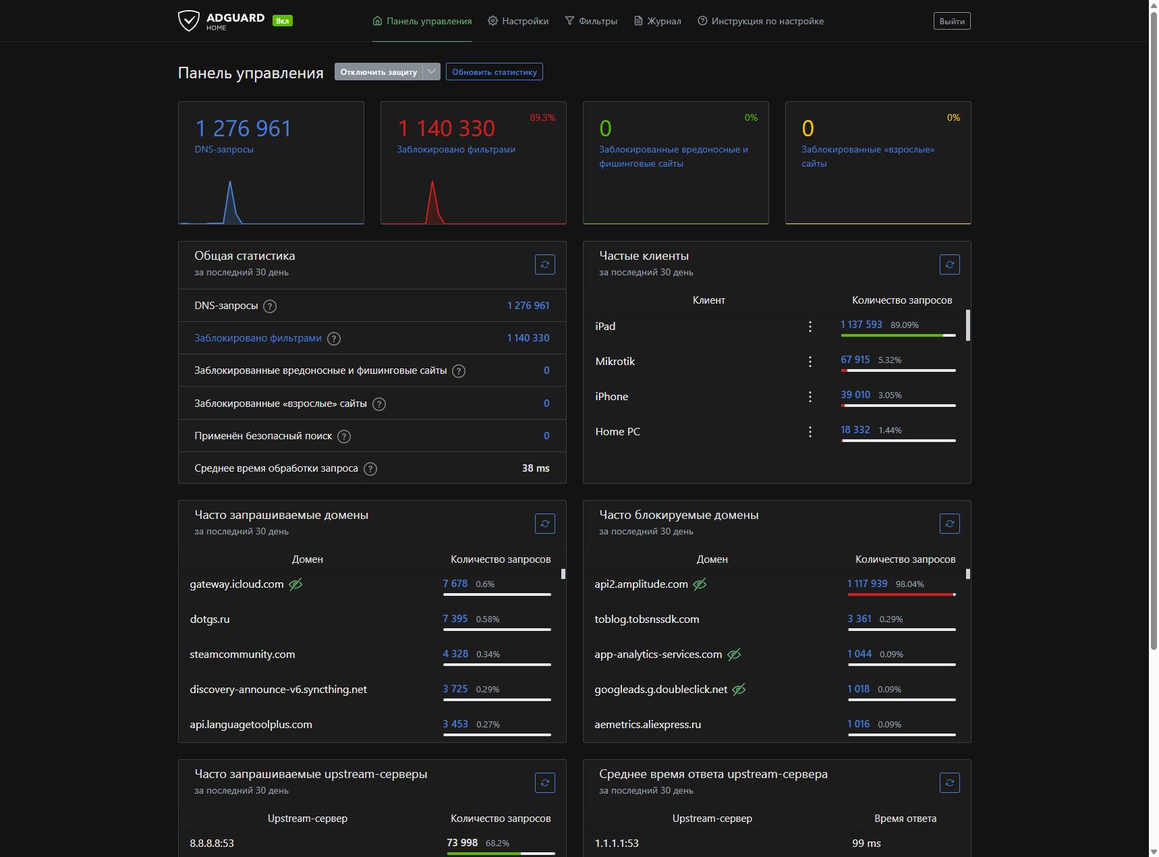Open three-dot menu for Mikrotik client
The image size is (1159, 857).
(x=810, y=362)
